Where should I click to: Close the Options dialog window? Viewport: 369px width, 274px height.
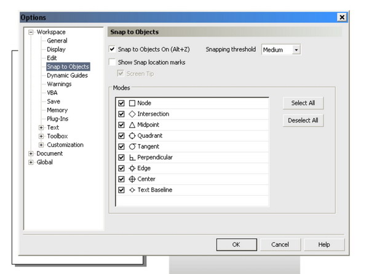point(342,17)
